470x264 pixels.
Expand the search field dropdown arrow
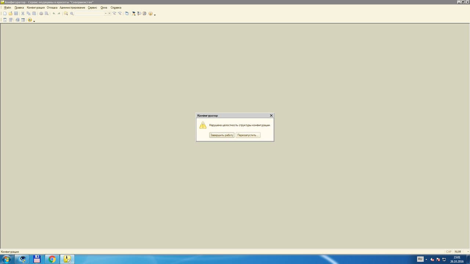click(x=105, y=14)
